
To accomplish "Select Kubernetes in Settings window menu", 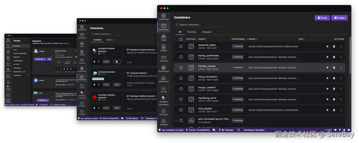I will pyautogui.click(x=21, y=68).
